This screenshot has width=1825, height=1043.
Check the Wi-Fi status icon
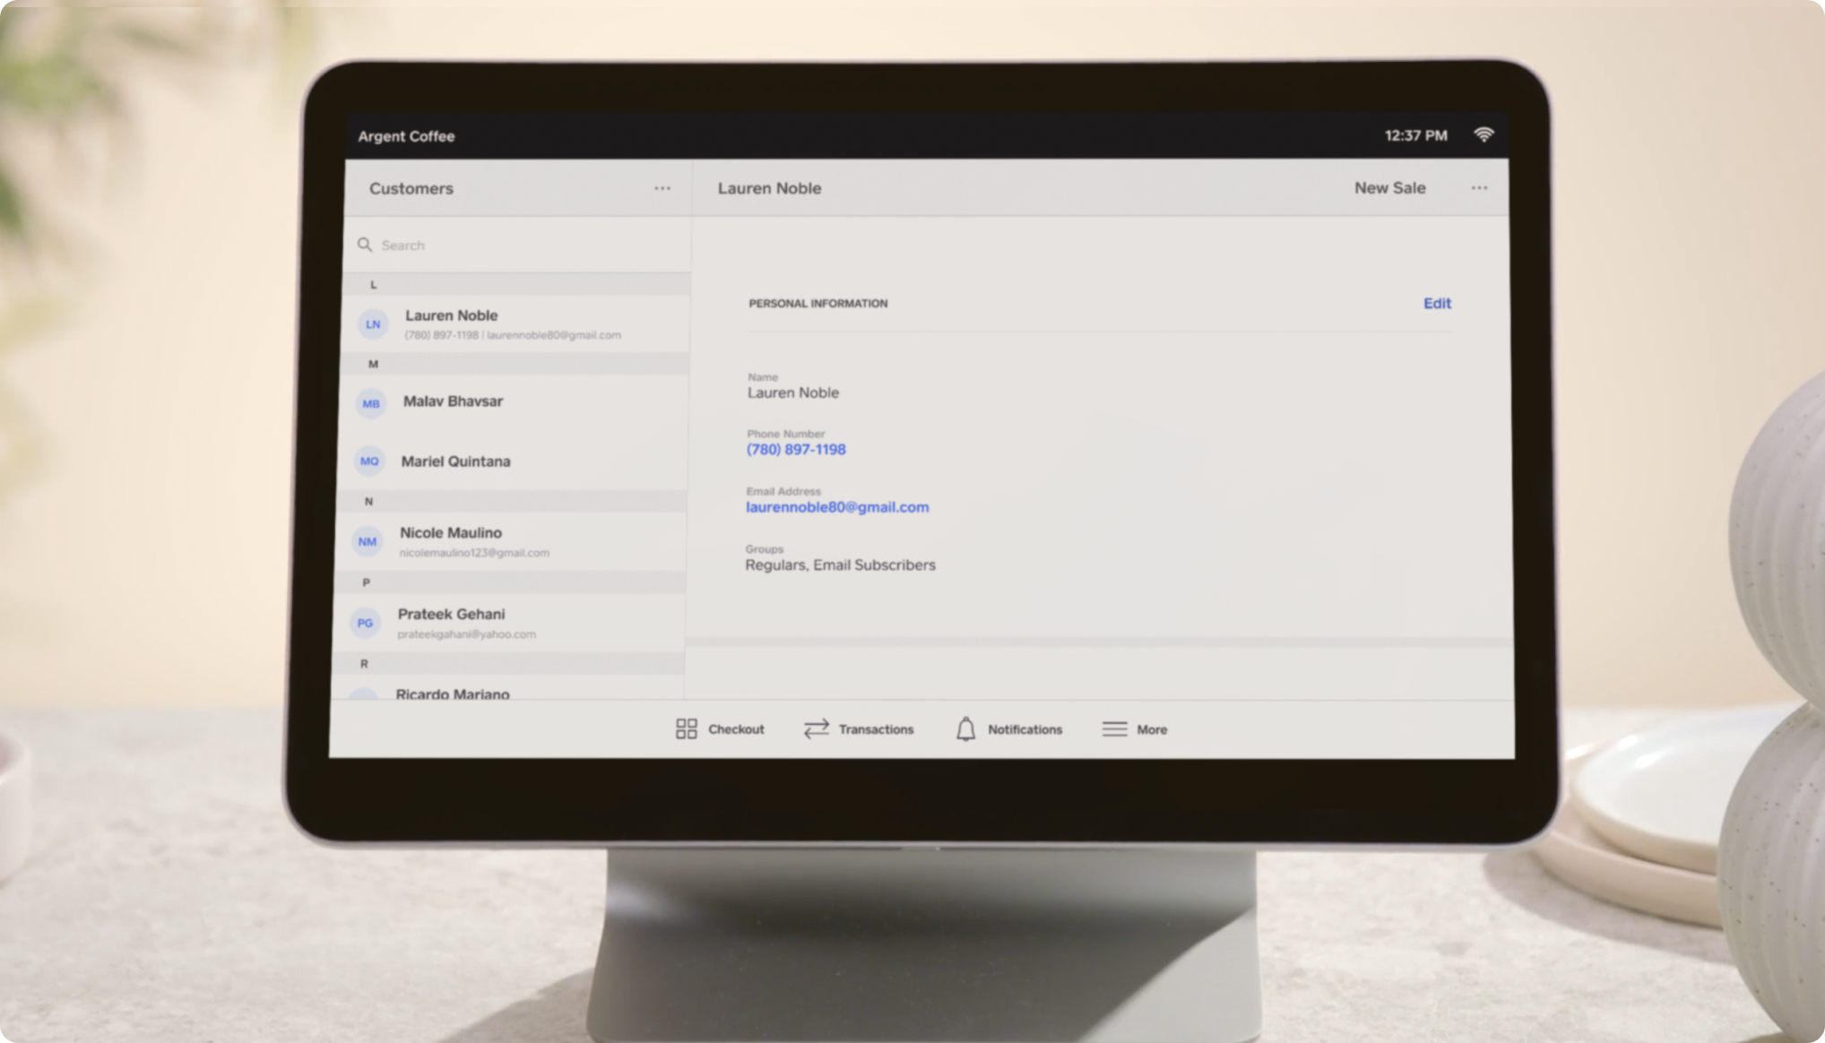(1483, 134)
